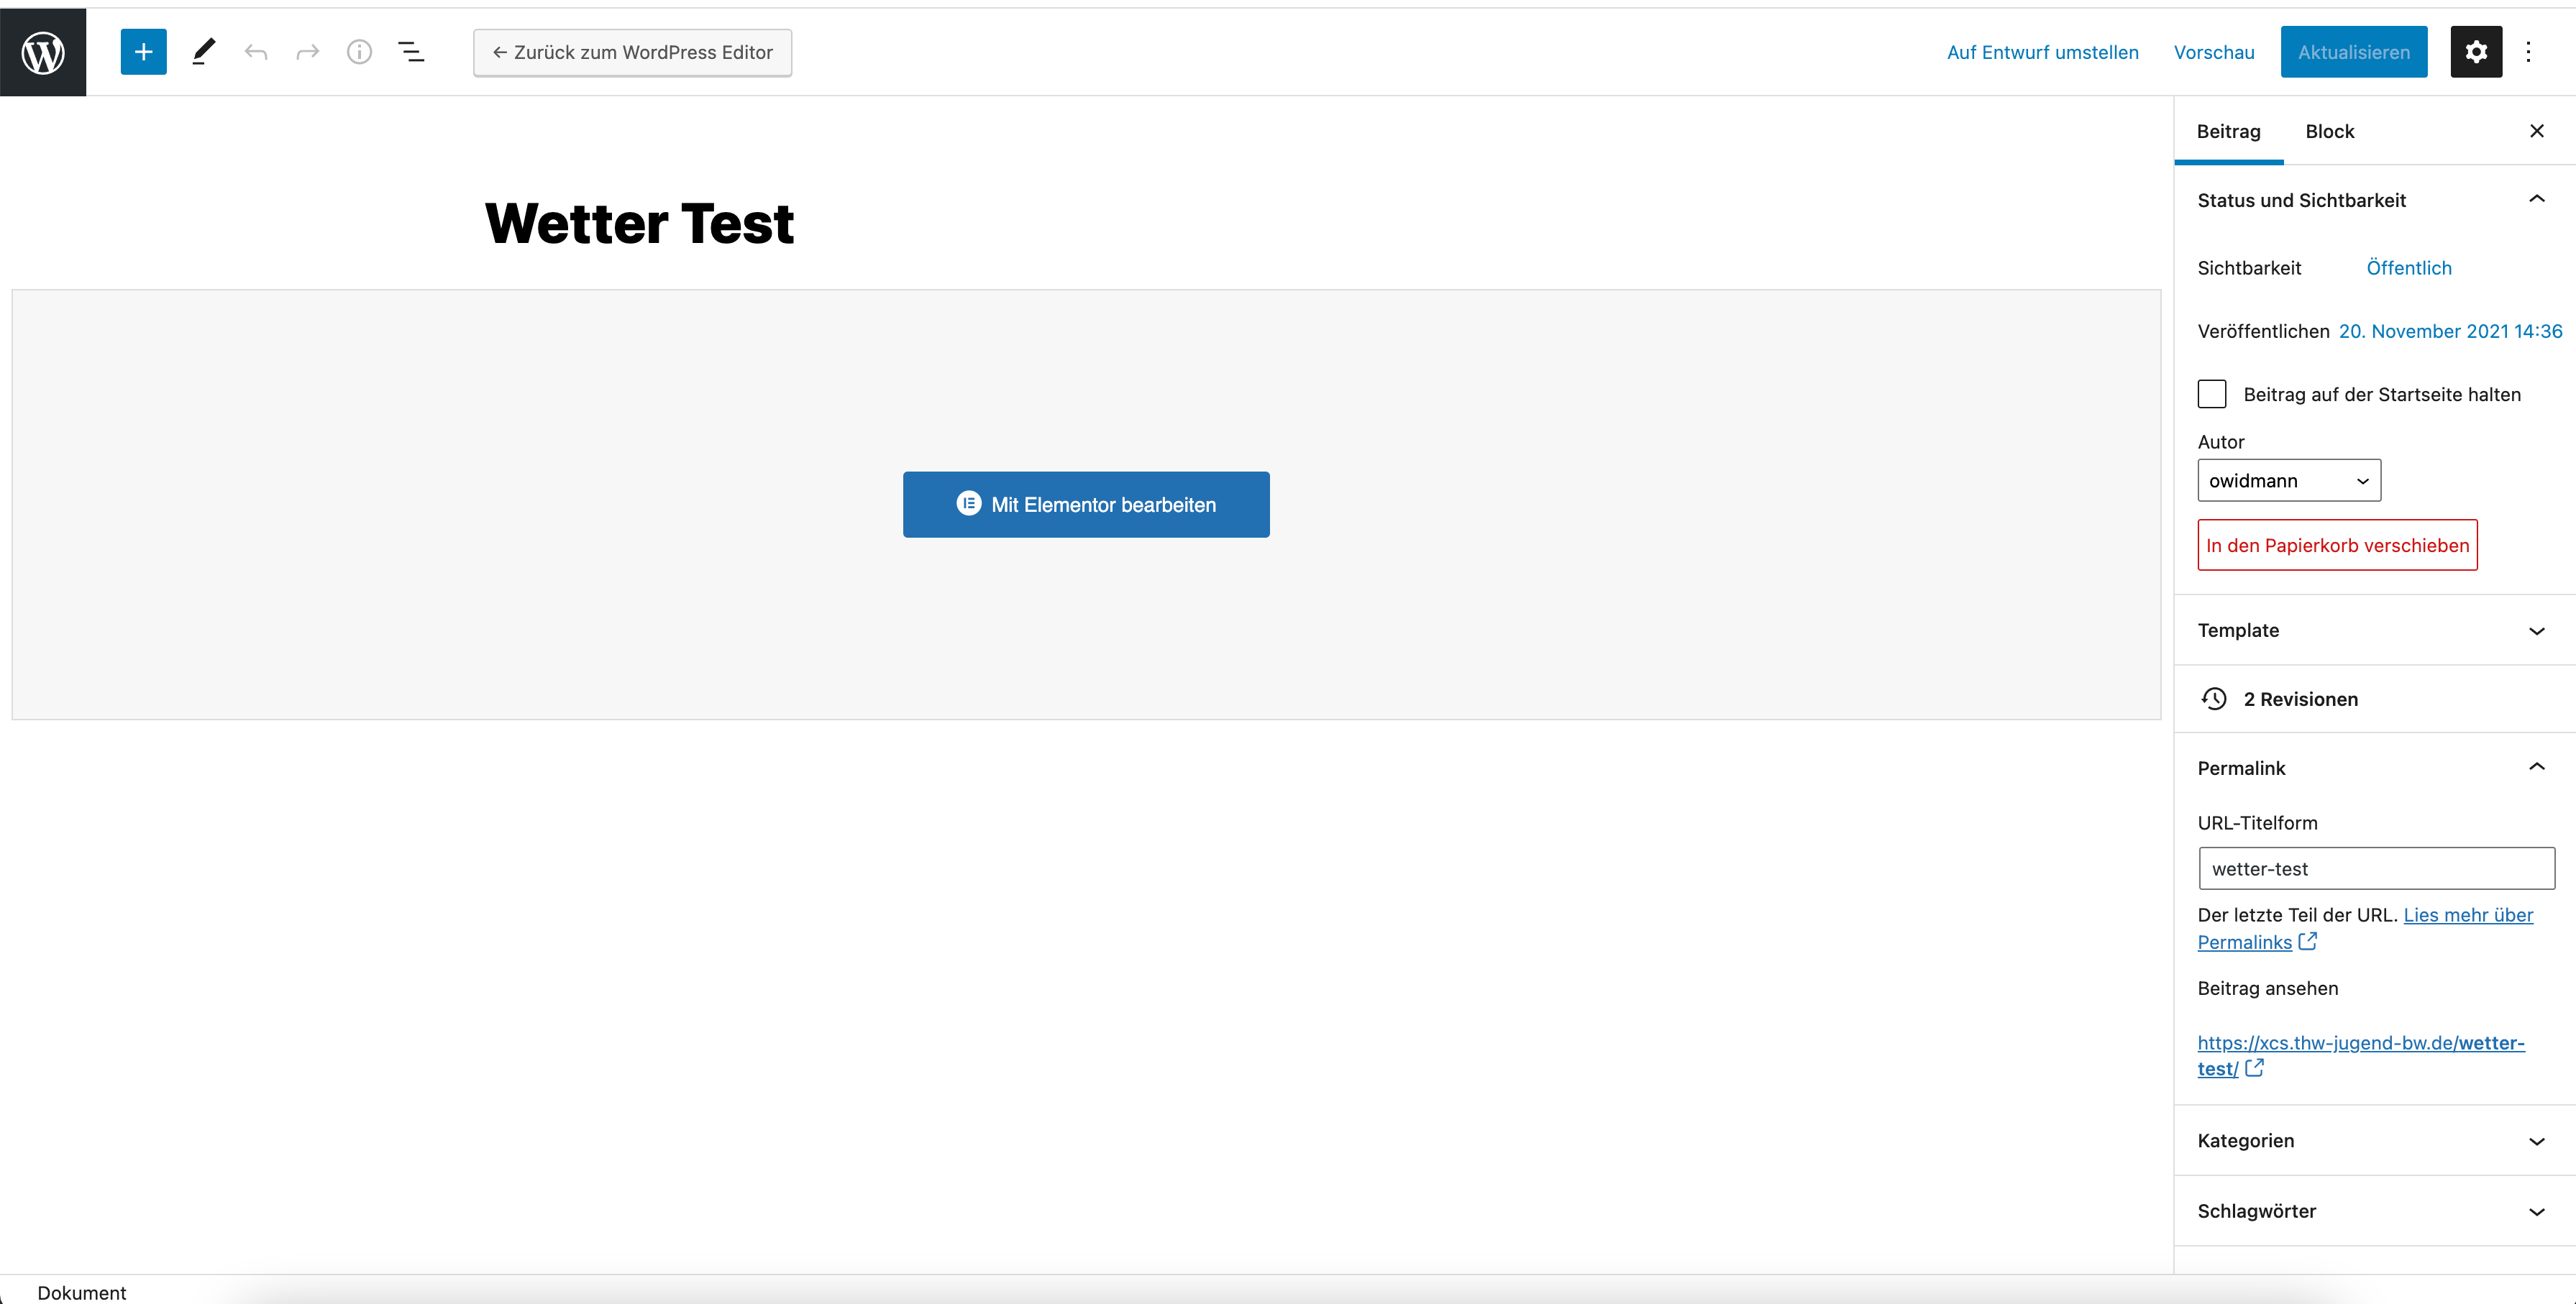This screenshot has width=2576, height=1304.
Task: Change visibility via Öffentlich link
Action: [2409, 267]
